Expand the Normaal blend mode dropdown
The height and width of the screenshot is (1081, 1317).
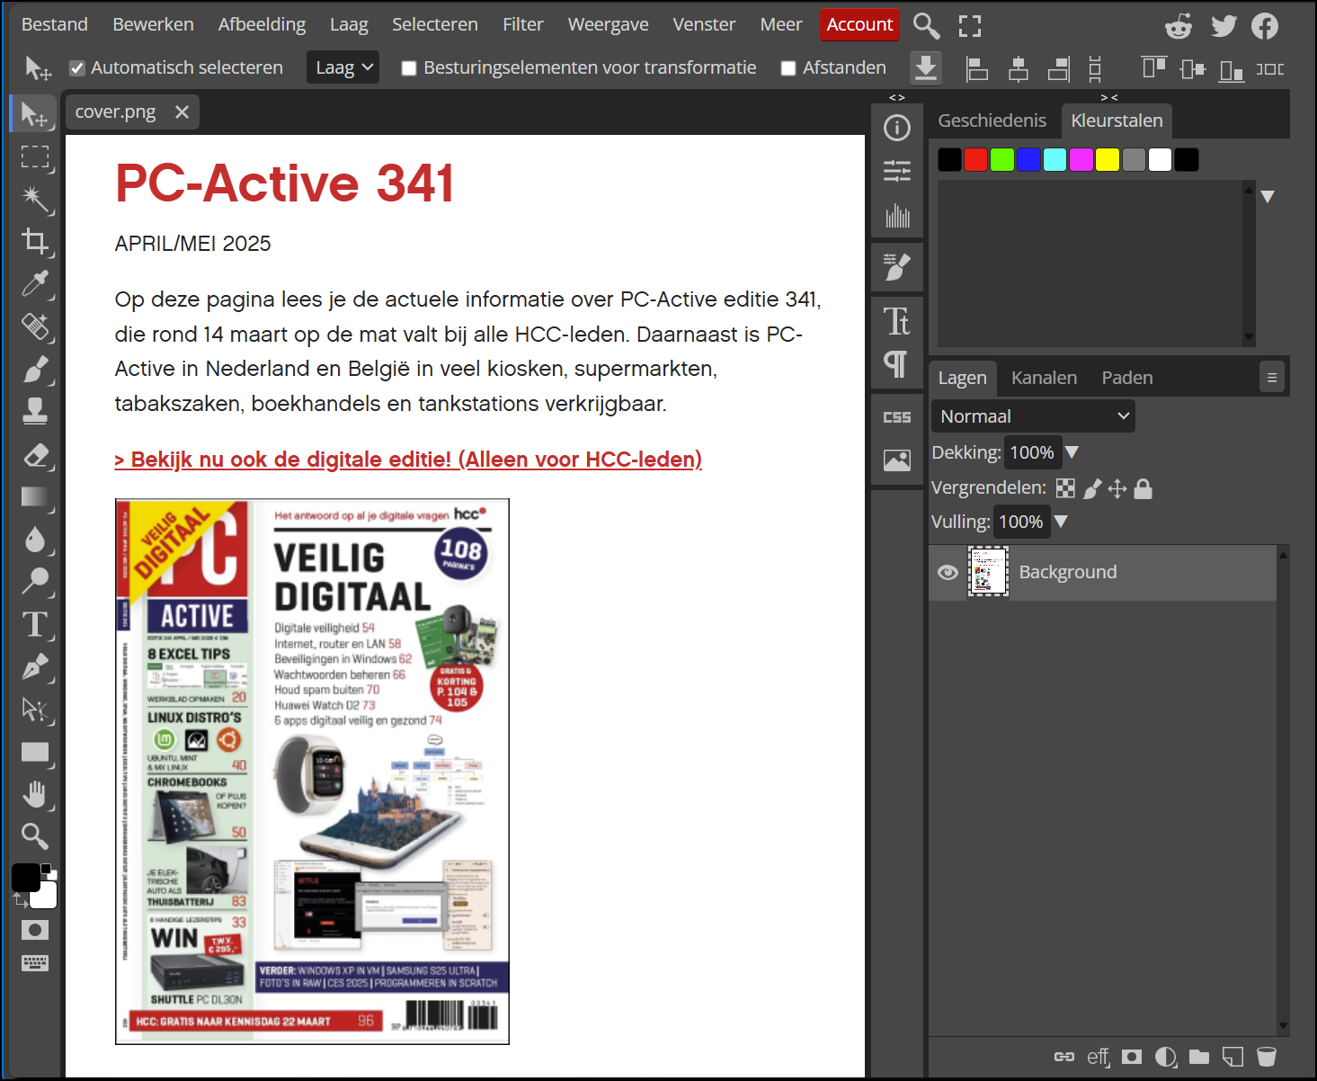(x=1032, y=416)
